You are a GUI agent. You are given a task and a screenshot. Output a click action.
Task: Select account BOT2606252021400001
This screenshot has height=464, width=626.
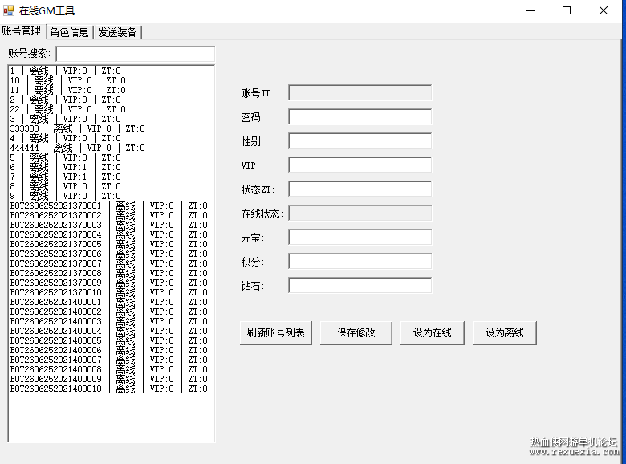pyautogui.click(x=111, y=302)
